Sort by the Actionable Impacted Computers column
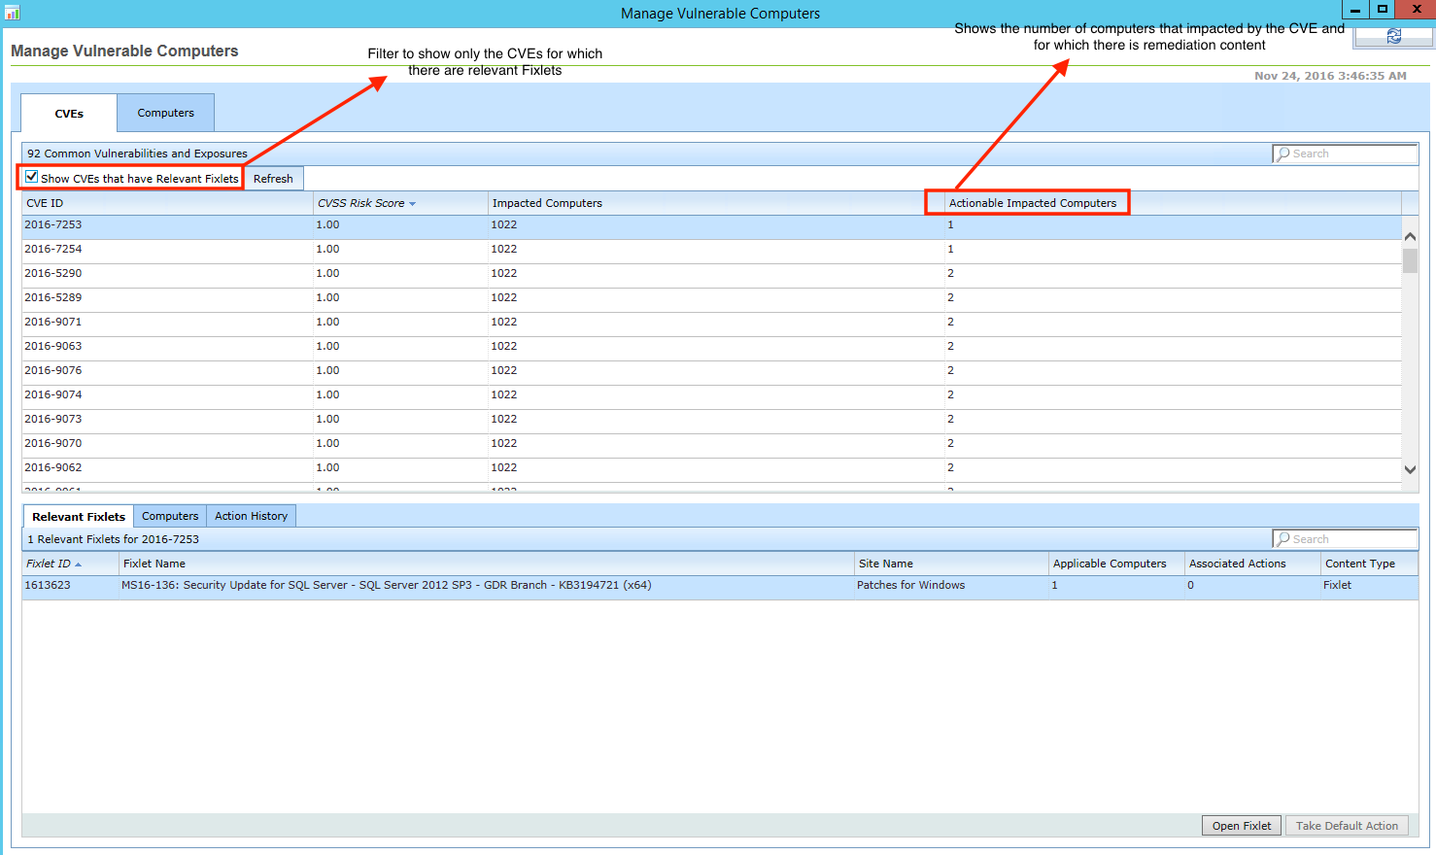1436x855 pixels. pos(1032,203)
